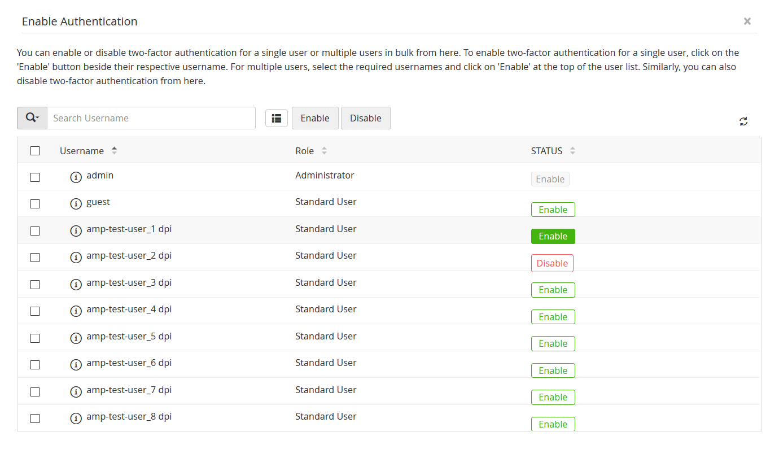Focus the Search Username field
The image size is (779, 449).
151,118
